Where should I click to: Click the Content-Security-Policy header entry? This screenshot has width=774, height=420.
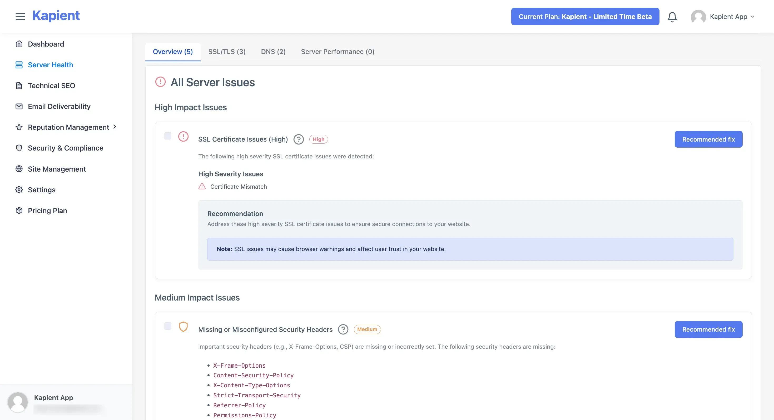click(253, 376)
